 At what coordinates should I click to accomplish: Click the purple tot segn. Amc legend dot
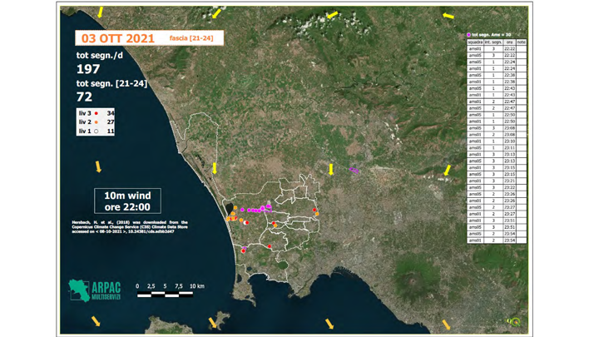point(469,35)
